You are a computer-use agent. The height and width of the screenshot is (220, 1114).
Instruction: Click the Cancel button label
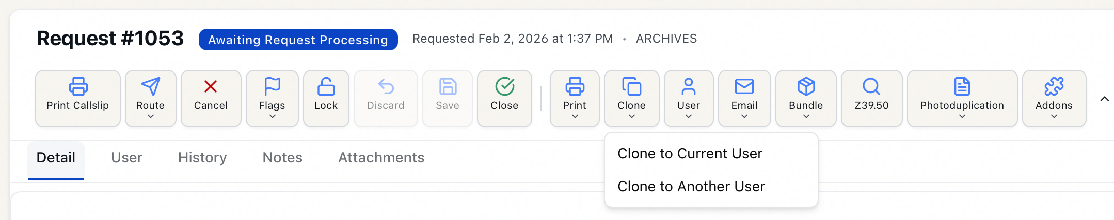pyautogui.click(x=211, y=105)
